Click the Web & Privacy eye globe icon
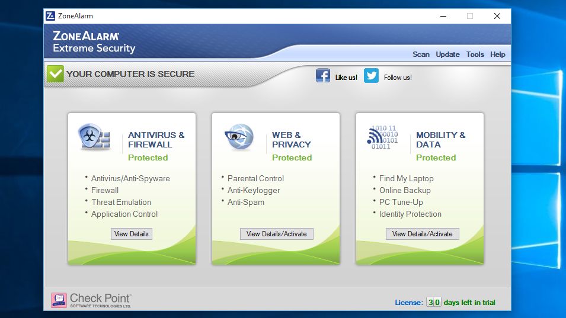 (x=239, y=137)
